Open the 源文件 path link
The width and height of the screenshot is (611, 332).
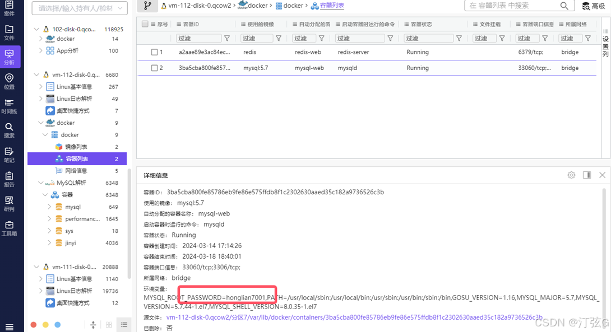(354, 317)
